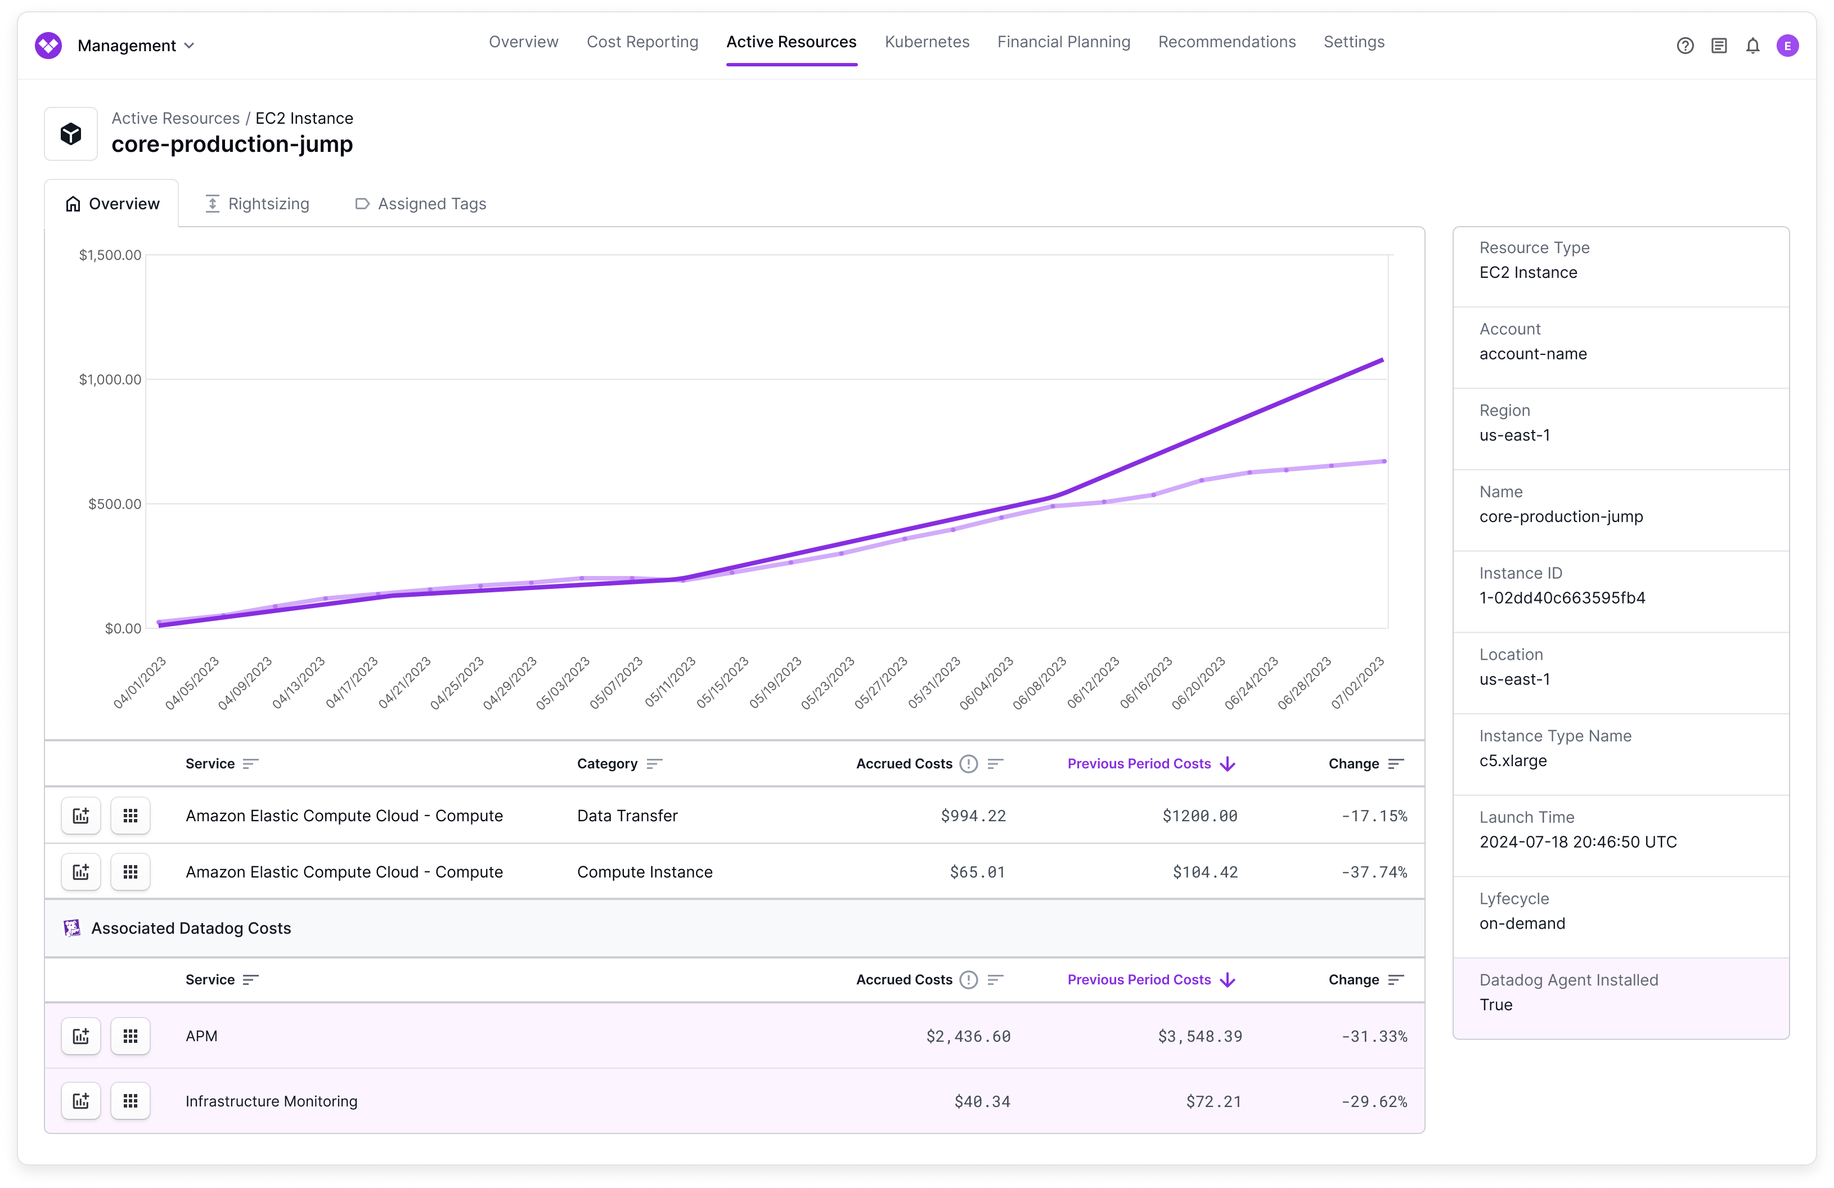Image resolution: width=1834 pixels, height=1188 pixels.
Task: Click the Data Transfer category cell
Action: click(x=627, y=815)
